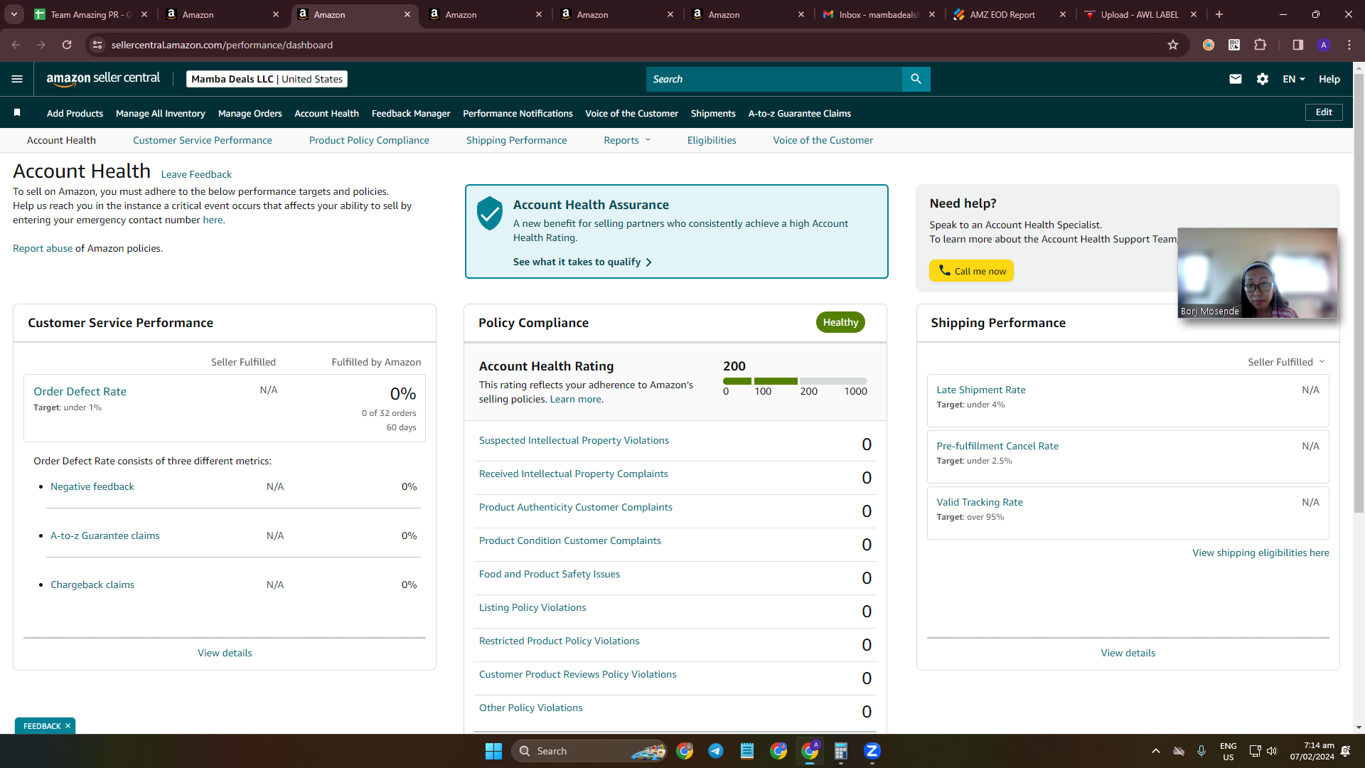Open Late Shipment Rate link
Viewport: 1365px width, 768px height.
(980, 390)
